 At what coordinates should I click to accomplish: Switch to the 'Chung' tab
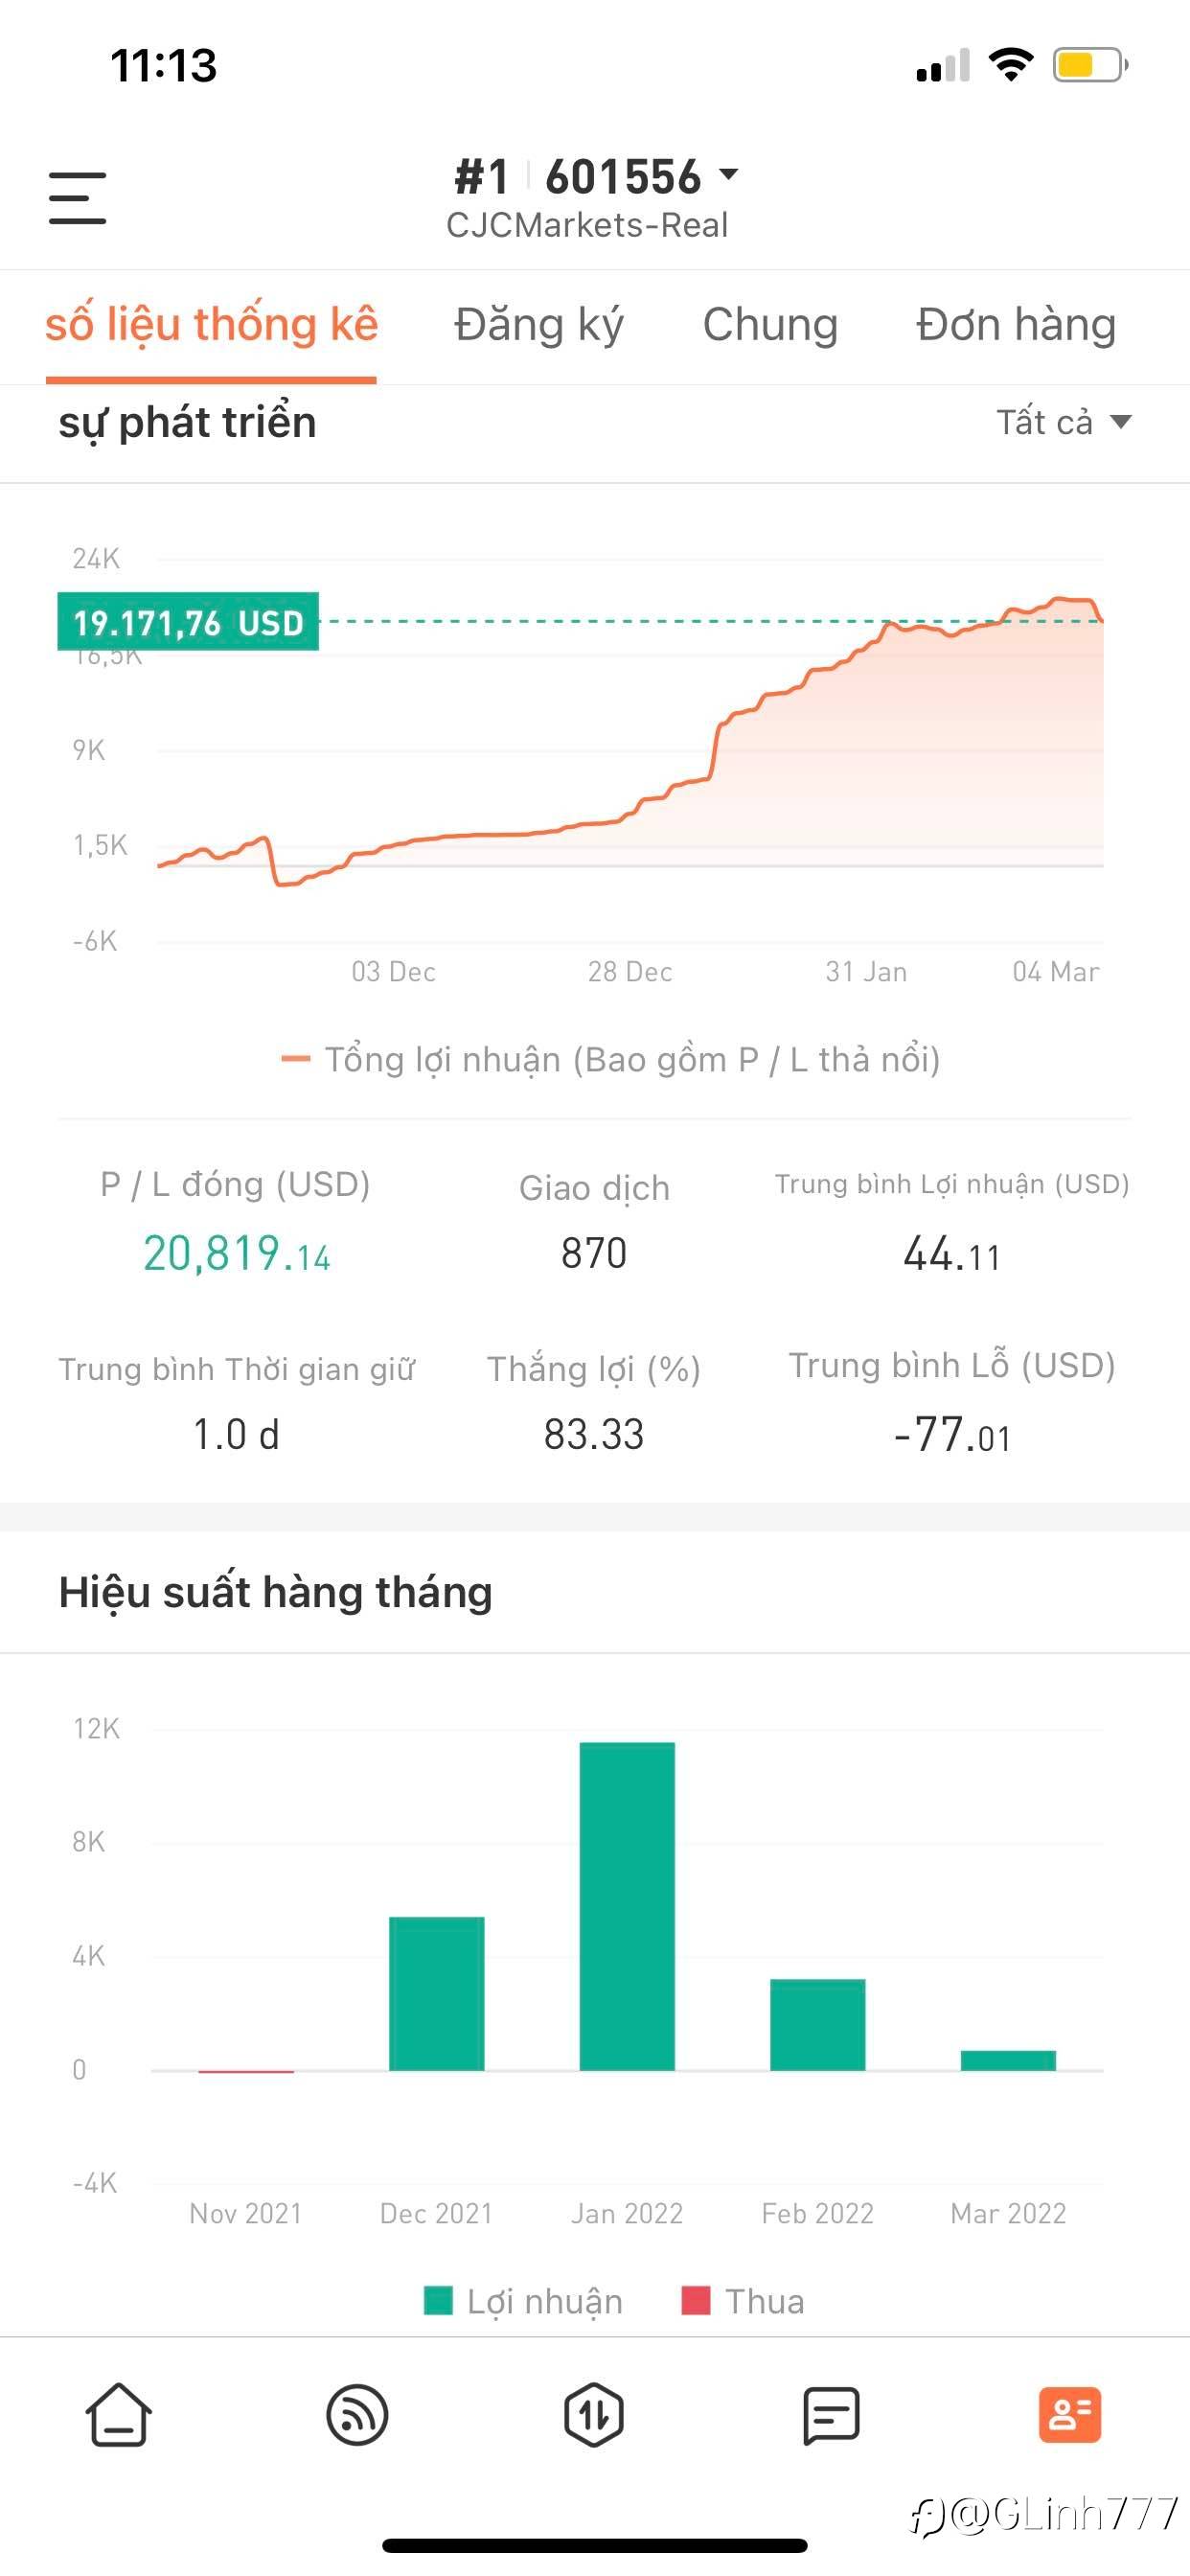coord(770,325)
